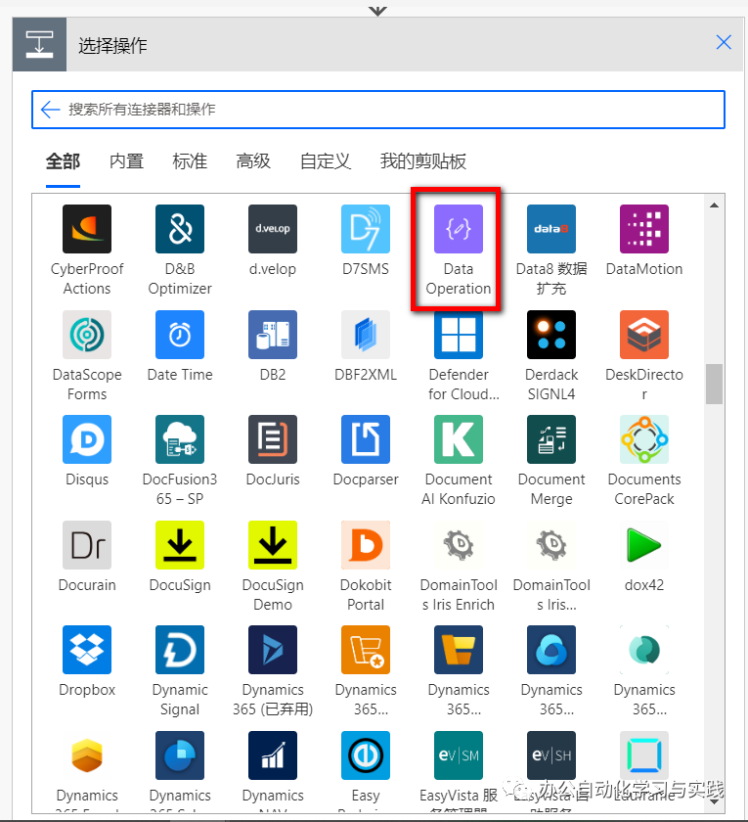This screenshot has width=748, height=822.
Task: Select the D7SMS connector
Action: click(366, 229)
